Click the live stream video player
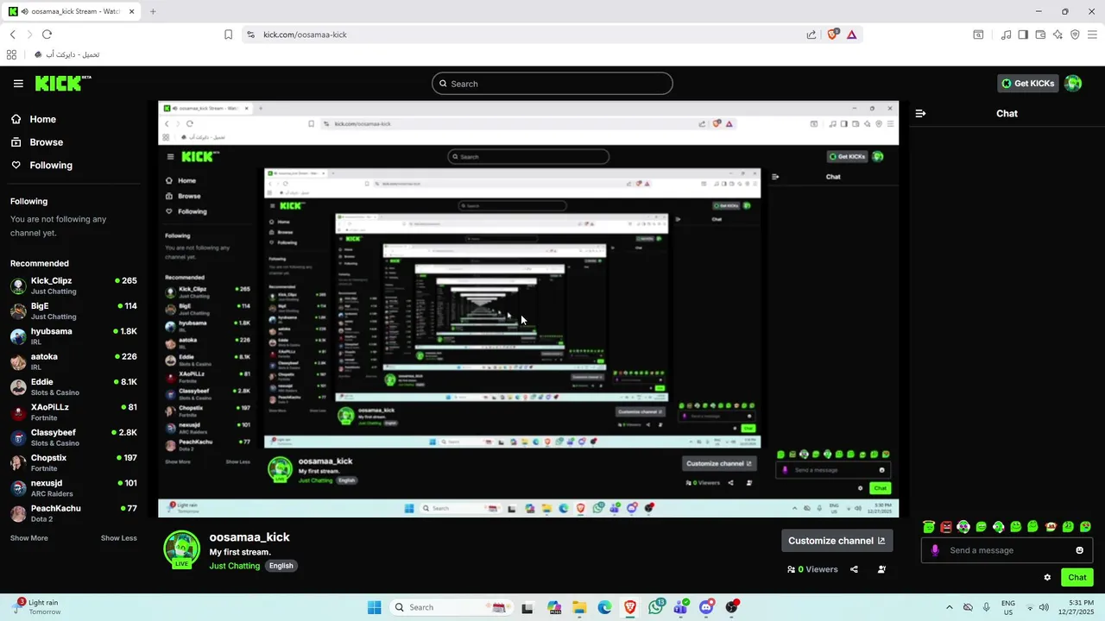This screenshot has height=621, width=1105. [528, 309]
